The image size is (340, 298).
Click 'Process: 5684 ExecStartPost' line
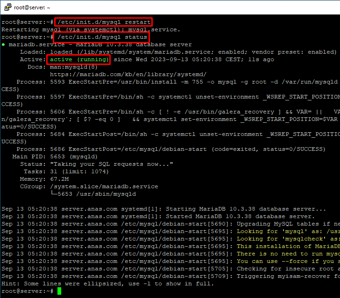pos(178,134)
